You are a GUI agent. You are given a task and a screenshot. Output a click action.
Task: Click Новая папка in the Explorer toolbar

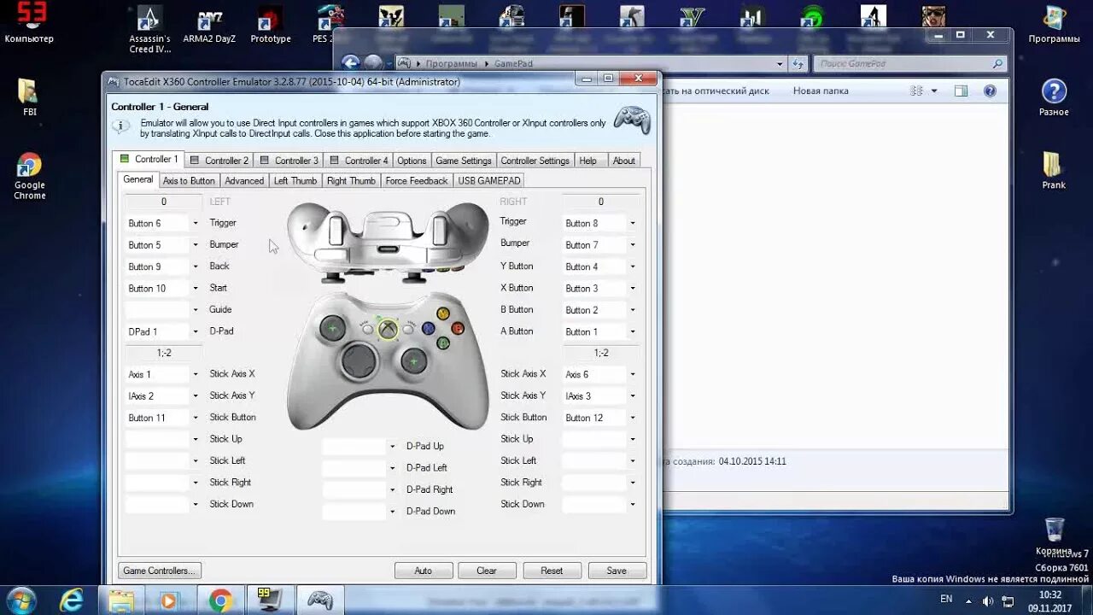pos(821,91)
